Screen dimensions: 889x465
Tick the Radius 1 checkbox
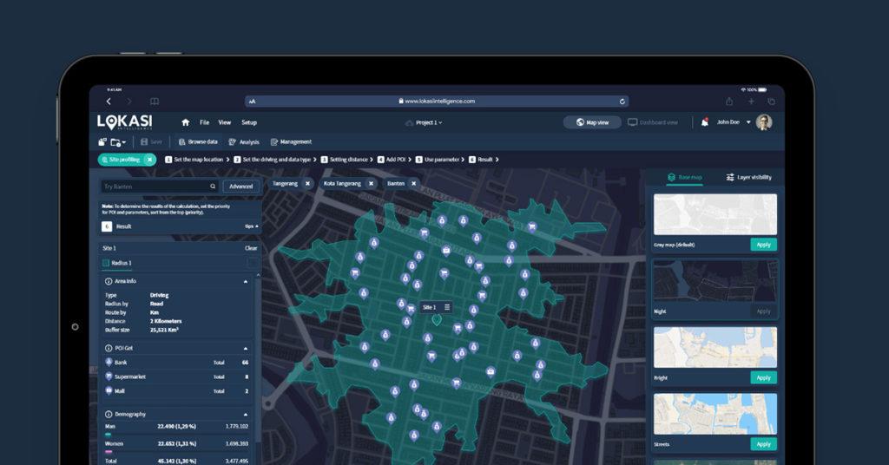pos(106,263)
